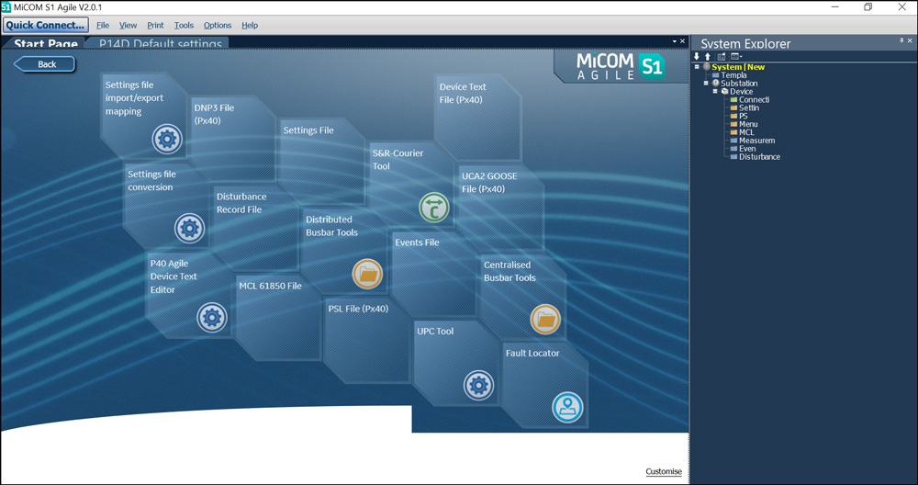Click the down arrow icon in System Explorer toolbar
Viewport: 918px width, 485px height.
pos(697,56)
